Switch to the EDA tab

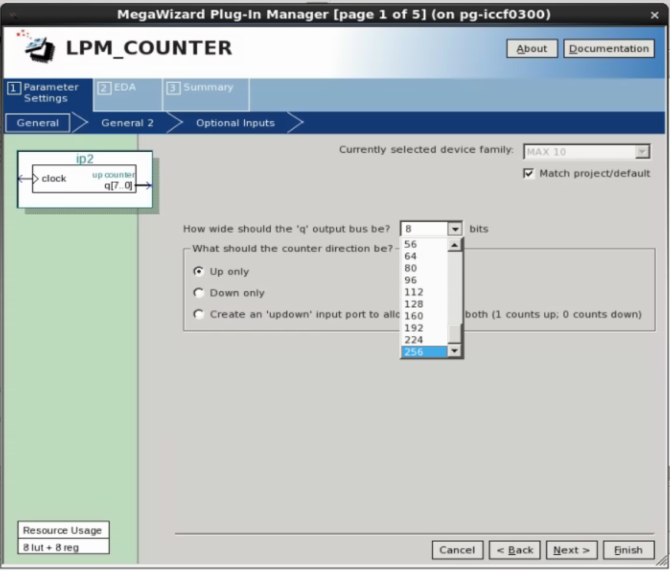(x=127, y=94)
